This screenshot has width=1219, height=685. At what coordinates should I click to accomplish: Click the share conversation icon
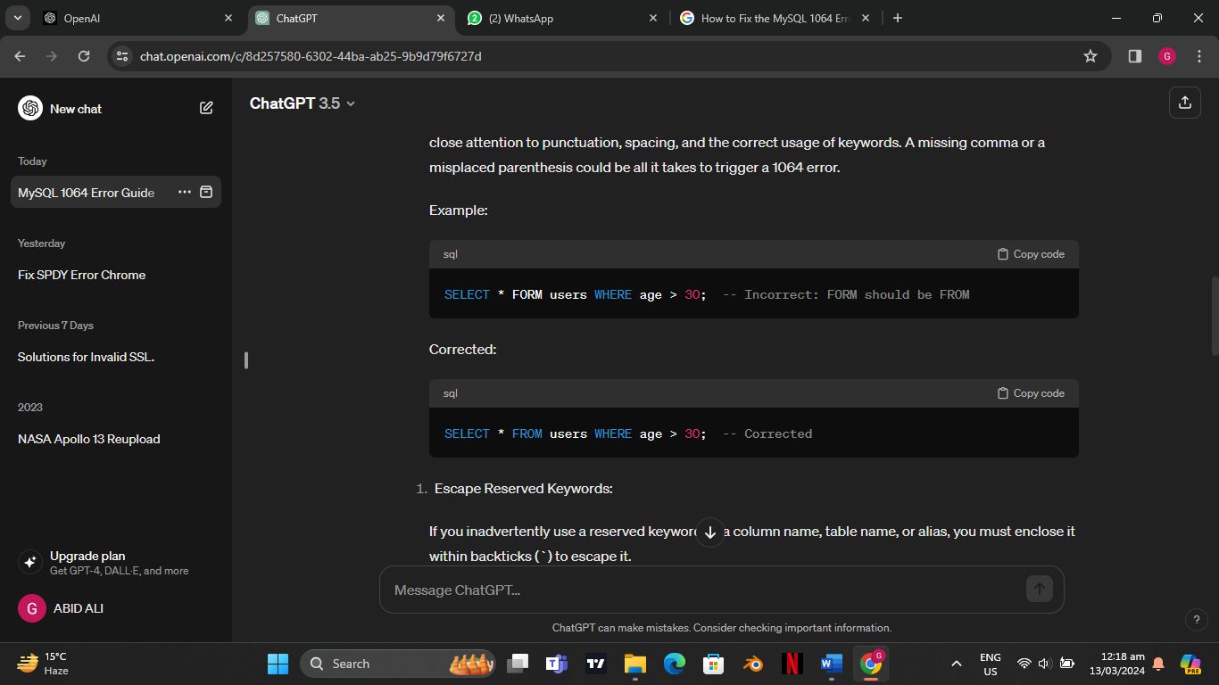[x=1184, y=102]
